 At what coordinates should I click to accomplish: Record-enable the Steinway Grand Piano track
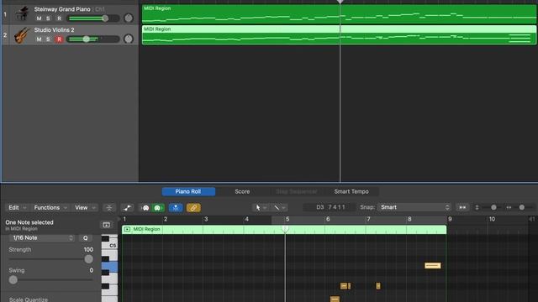[59, 18]
